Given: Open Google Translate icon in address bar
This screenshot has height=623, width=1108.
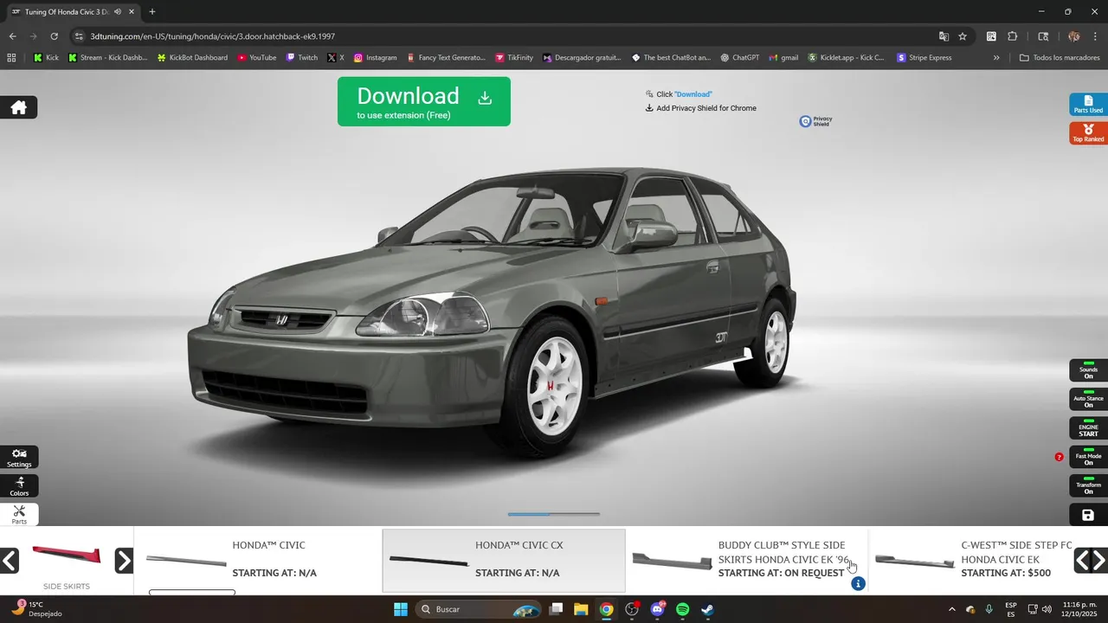Looking at the screenshot, I should coord(944,36).
